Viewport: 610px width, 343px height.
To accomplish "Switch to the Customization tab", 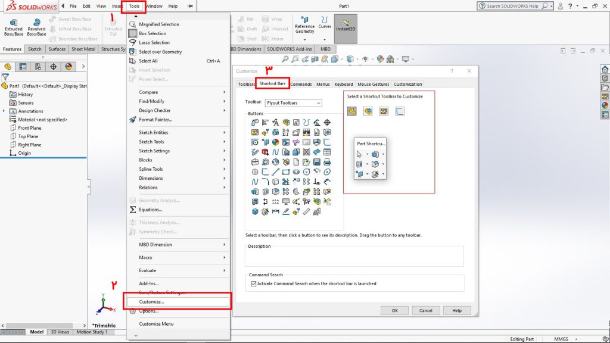I will click(x=407, y=85).
